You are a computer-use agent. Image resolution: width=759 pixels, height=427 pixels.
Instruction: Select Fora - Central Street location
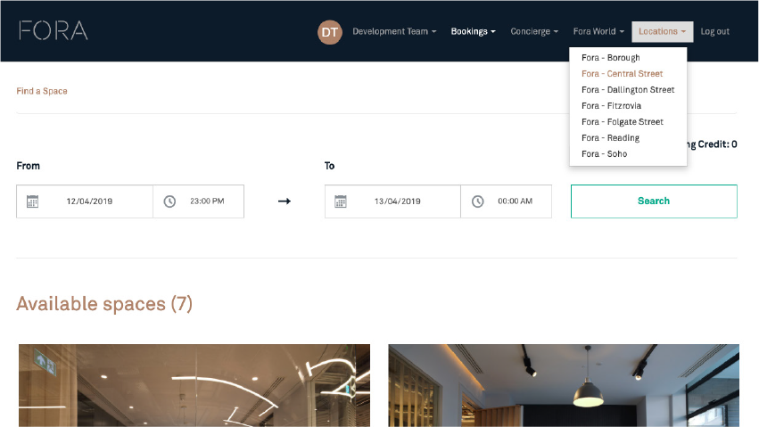pyautogui.click(x=622, y=73)
